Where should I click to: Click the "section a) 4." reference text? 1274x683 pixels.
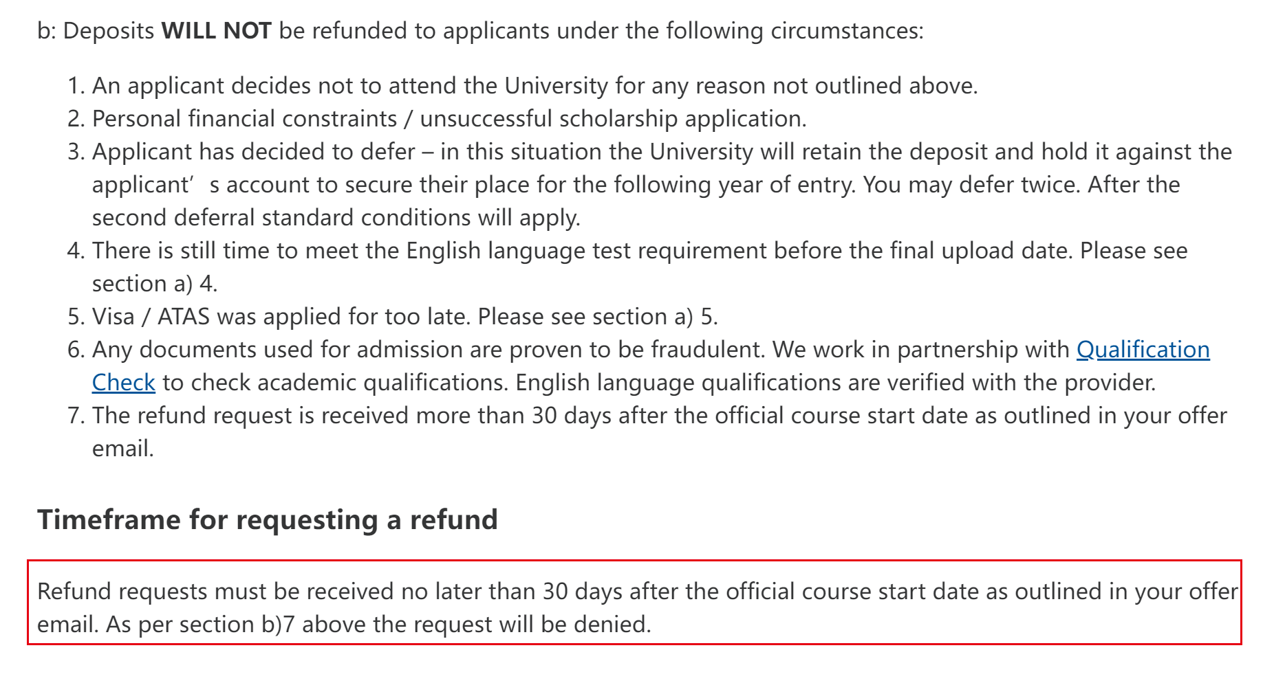click(155, 284)
